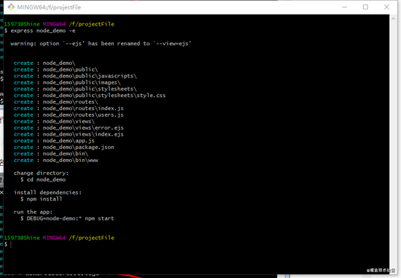The height and width of the screenshot is (278, 401).
Task: Click the node_demo\bin\www output line
Action: (56, 161)
